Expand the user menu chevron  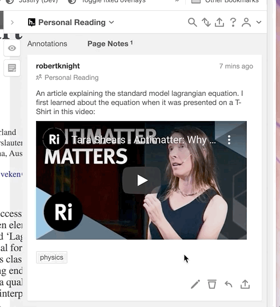[259, 22]
